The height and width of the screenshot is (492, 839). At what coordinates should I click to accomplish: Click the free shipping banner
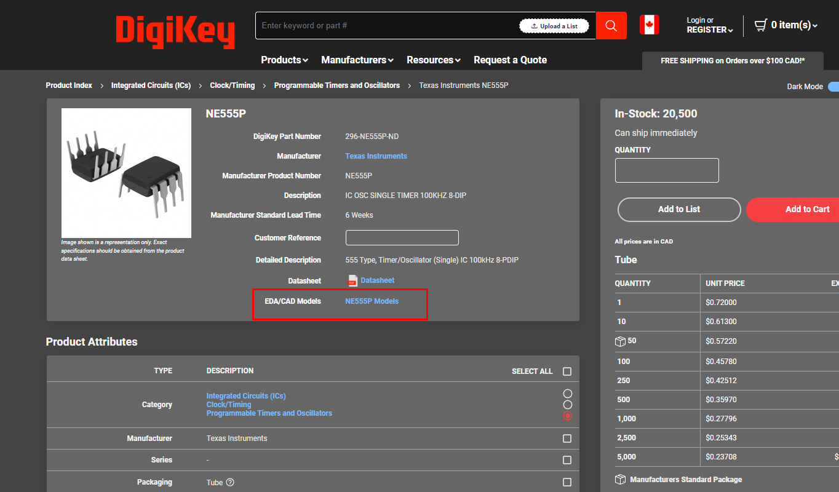(x=733, y=61)
